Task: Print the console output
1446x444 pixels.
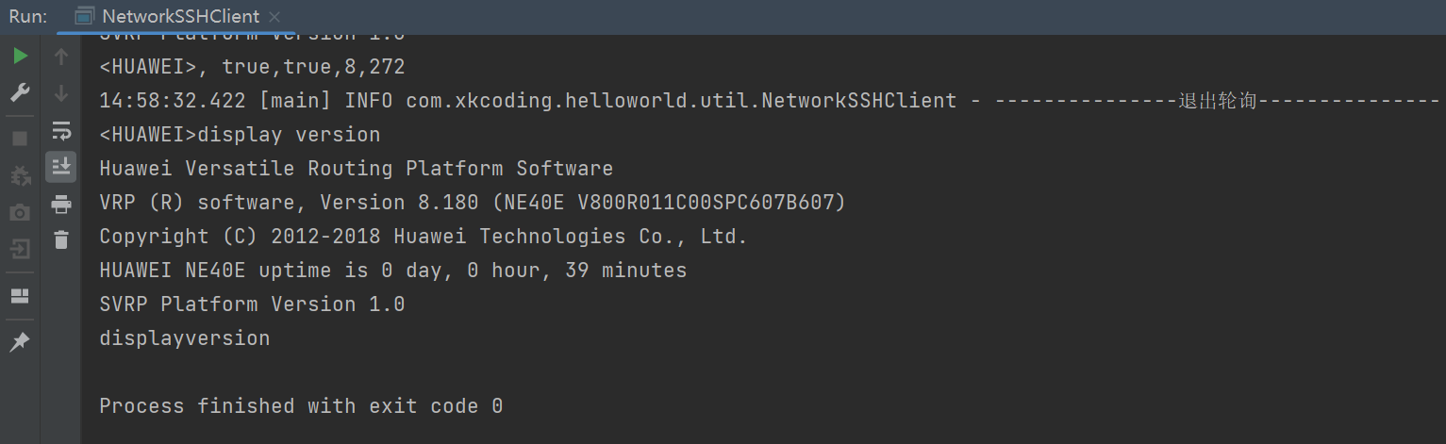Action: tap(61, 204)
